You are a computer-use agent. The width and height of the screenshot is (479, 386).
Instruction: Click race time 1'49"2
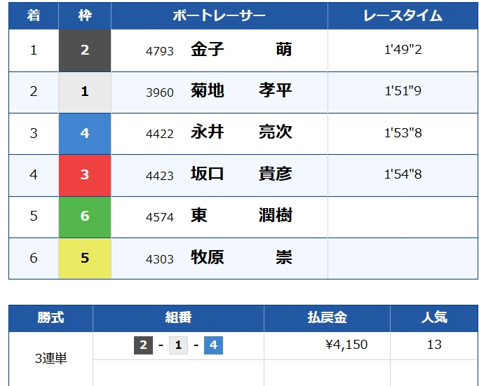pyautogui.click(x=403, y=50)
